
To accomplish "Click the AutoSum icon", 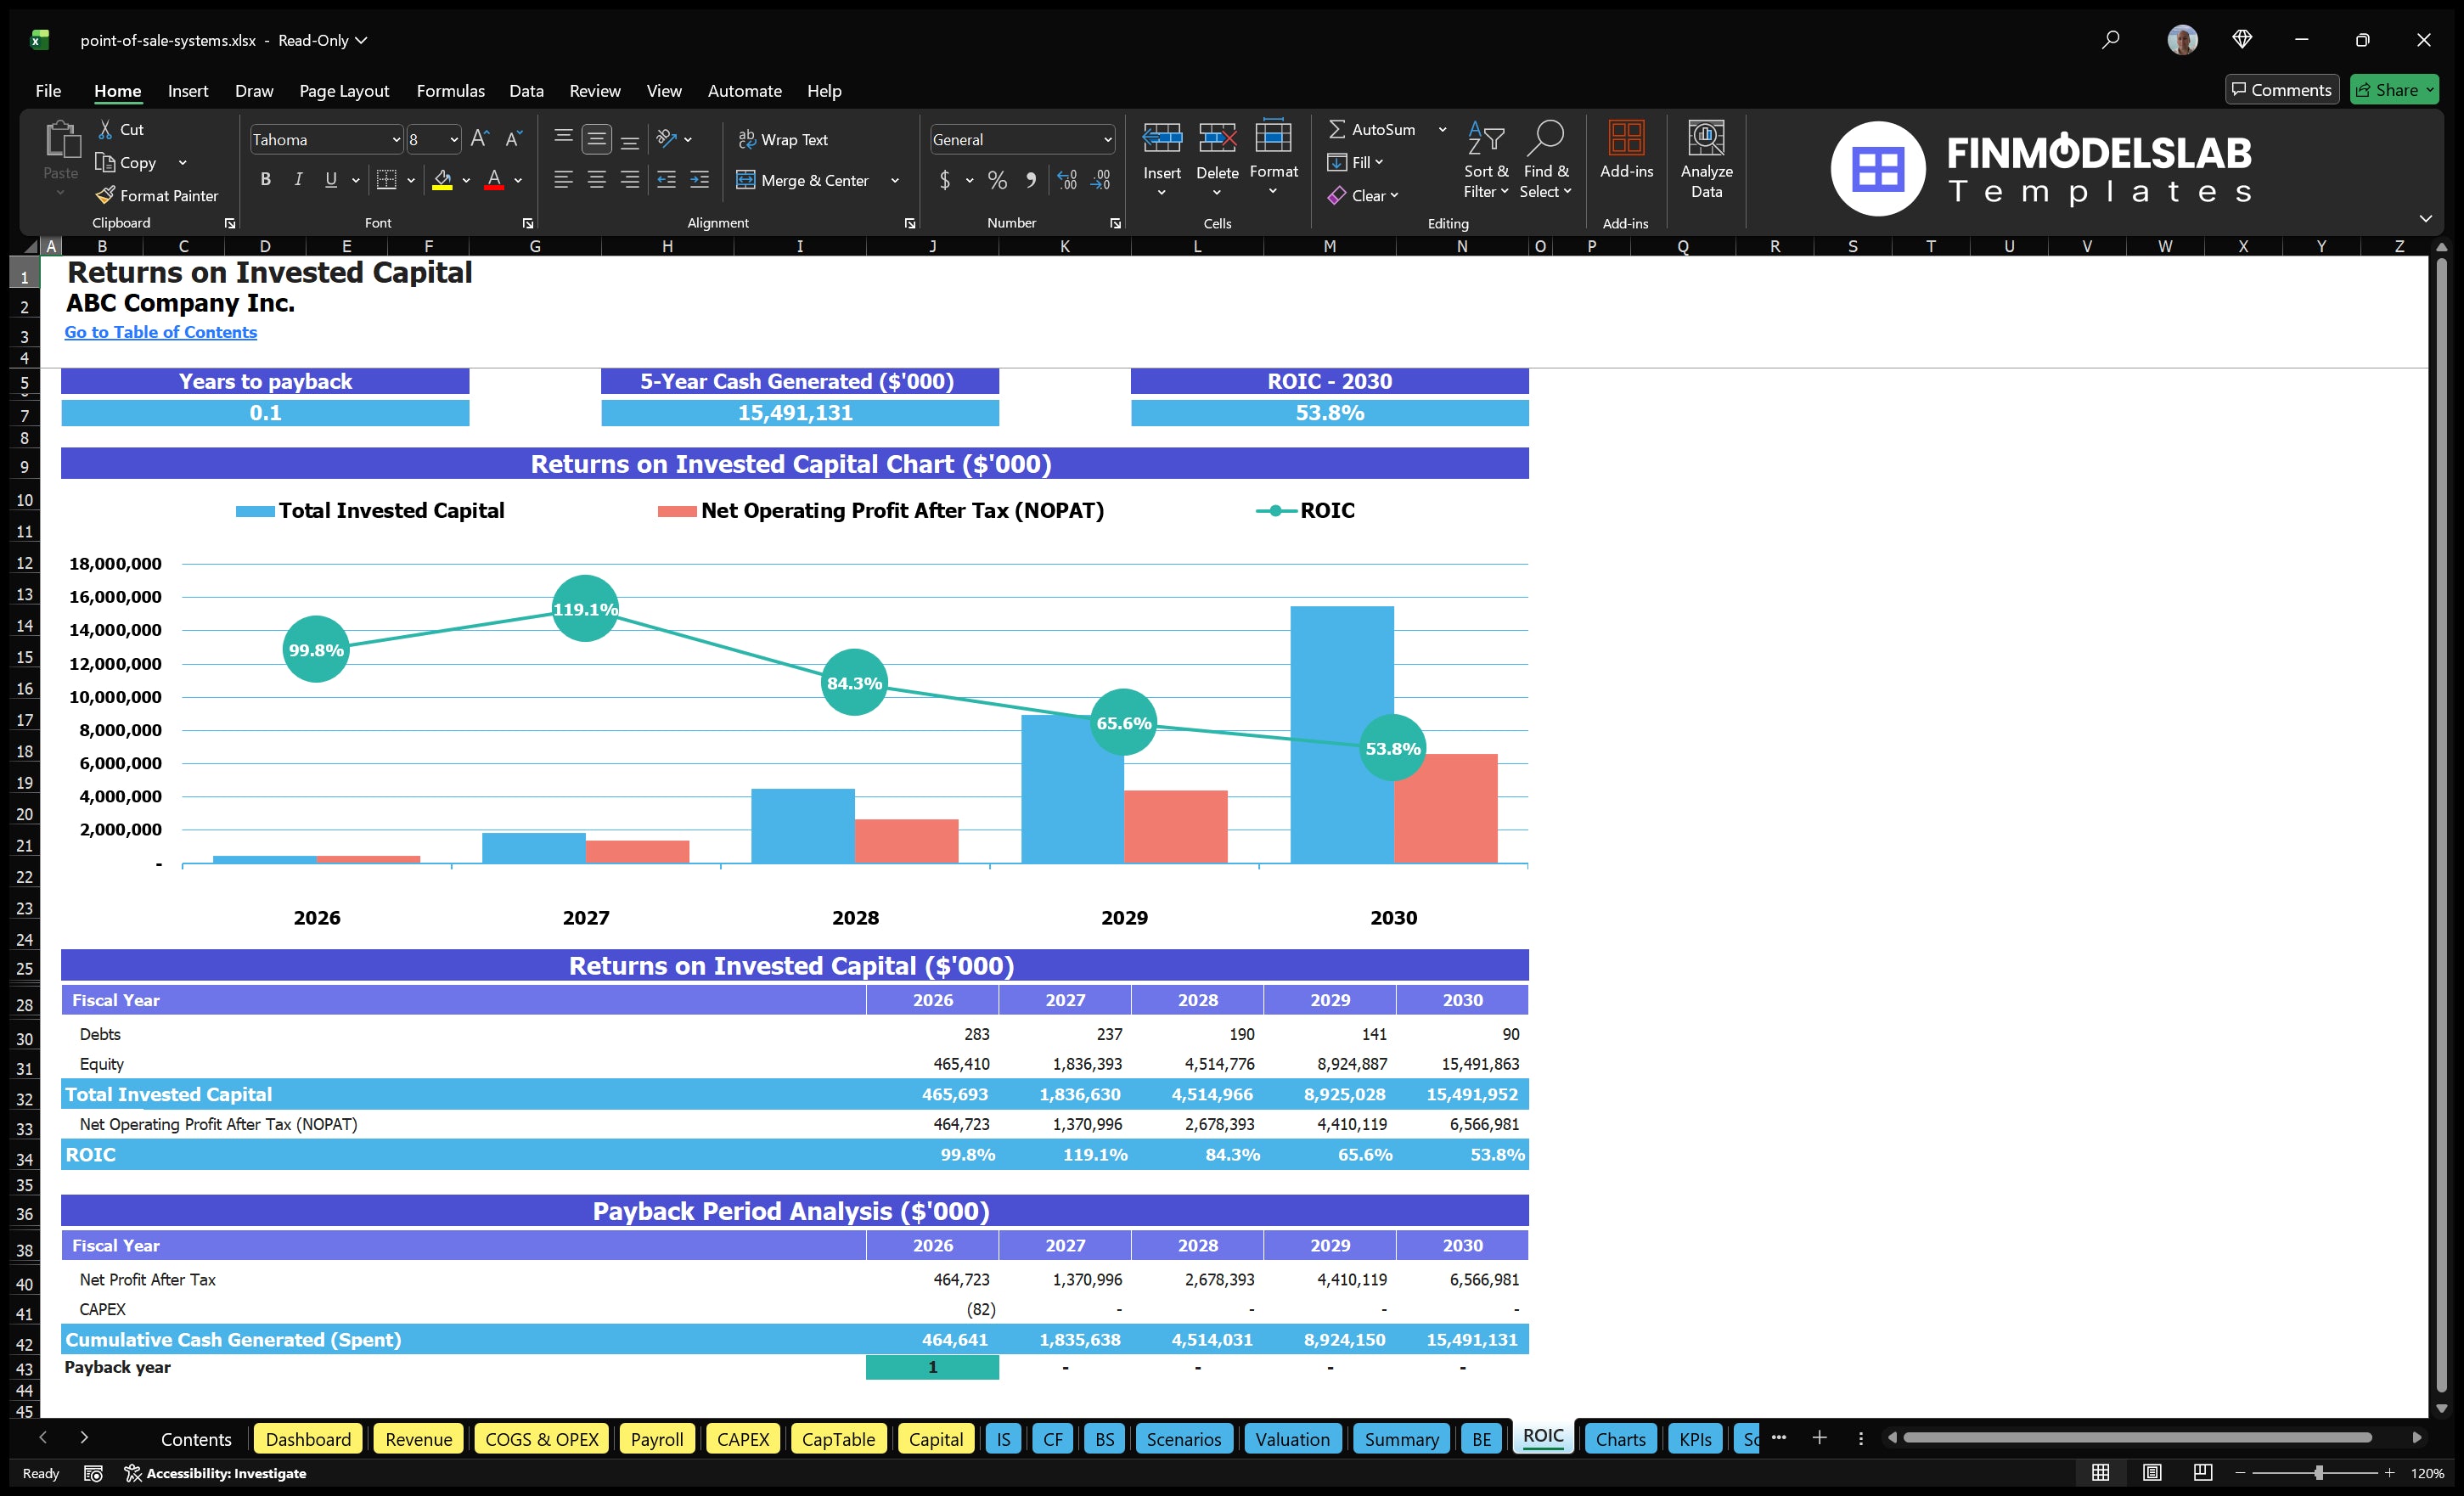I will 1340,128.
